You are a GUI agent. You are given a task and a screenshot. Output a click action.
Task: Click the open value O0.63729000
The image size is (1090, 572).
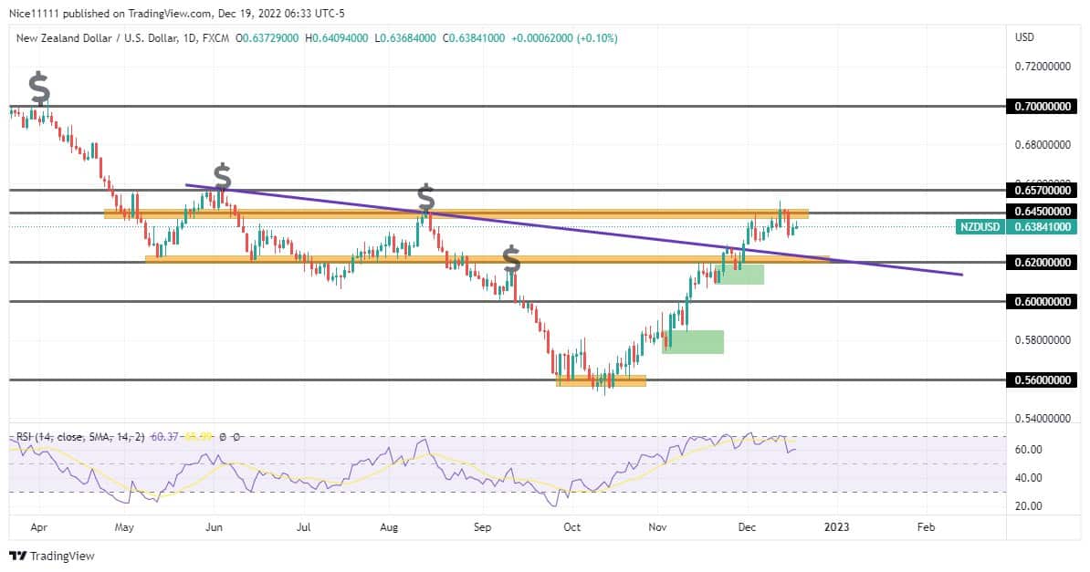[267, 38]
